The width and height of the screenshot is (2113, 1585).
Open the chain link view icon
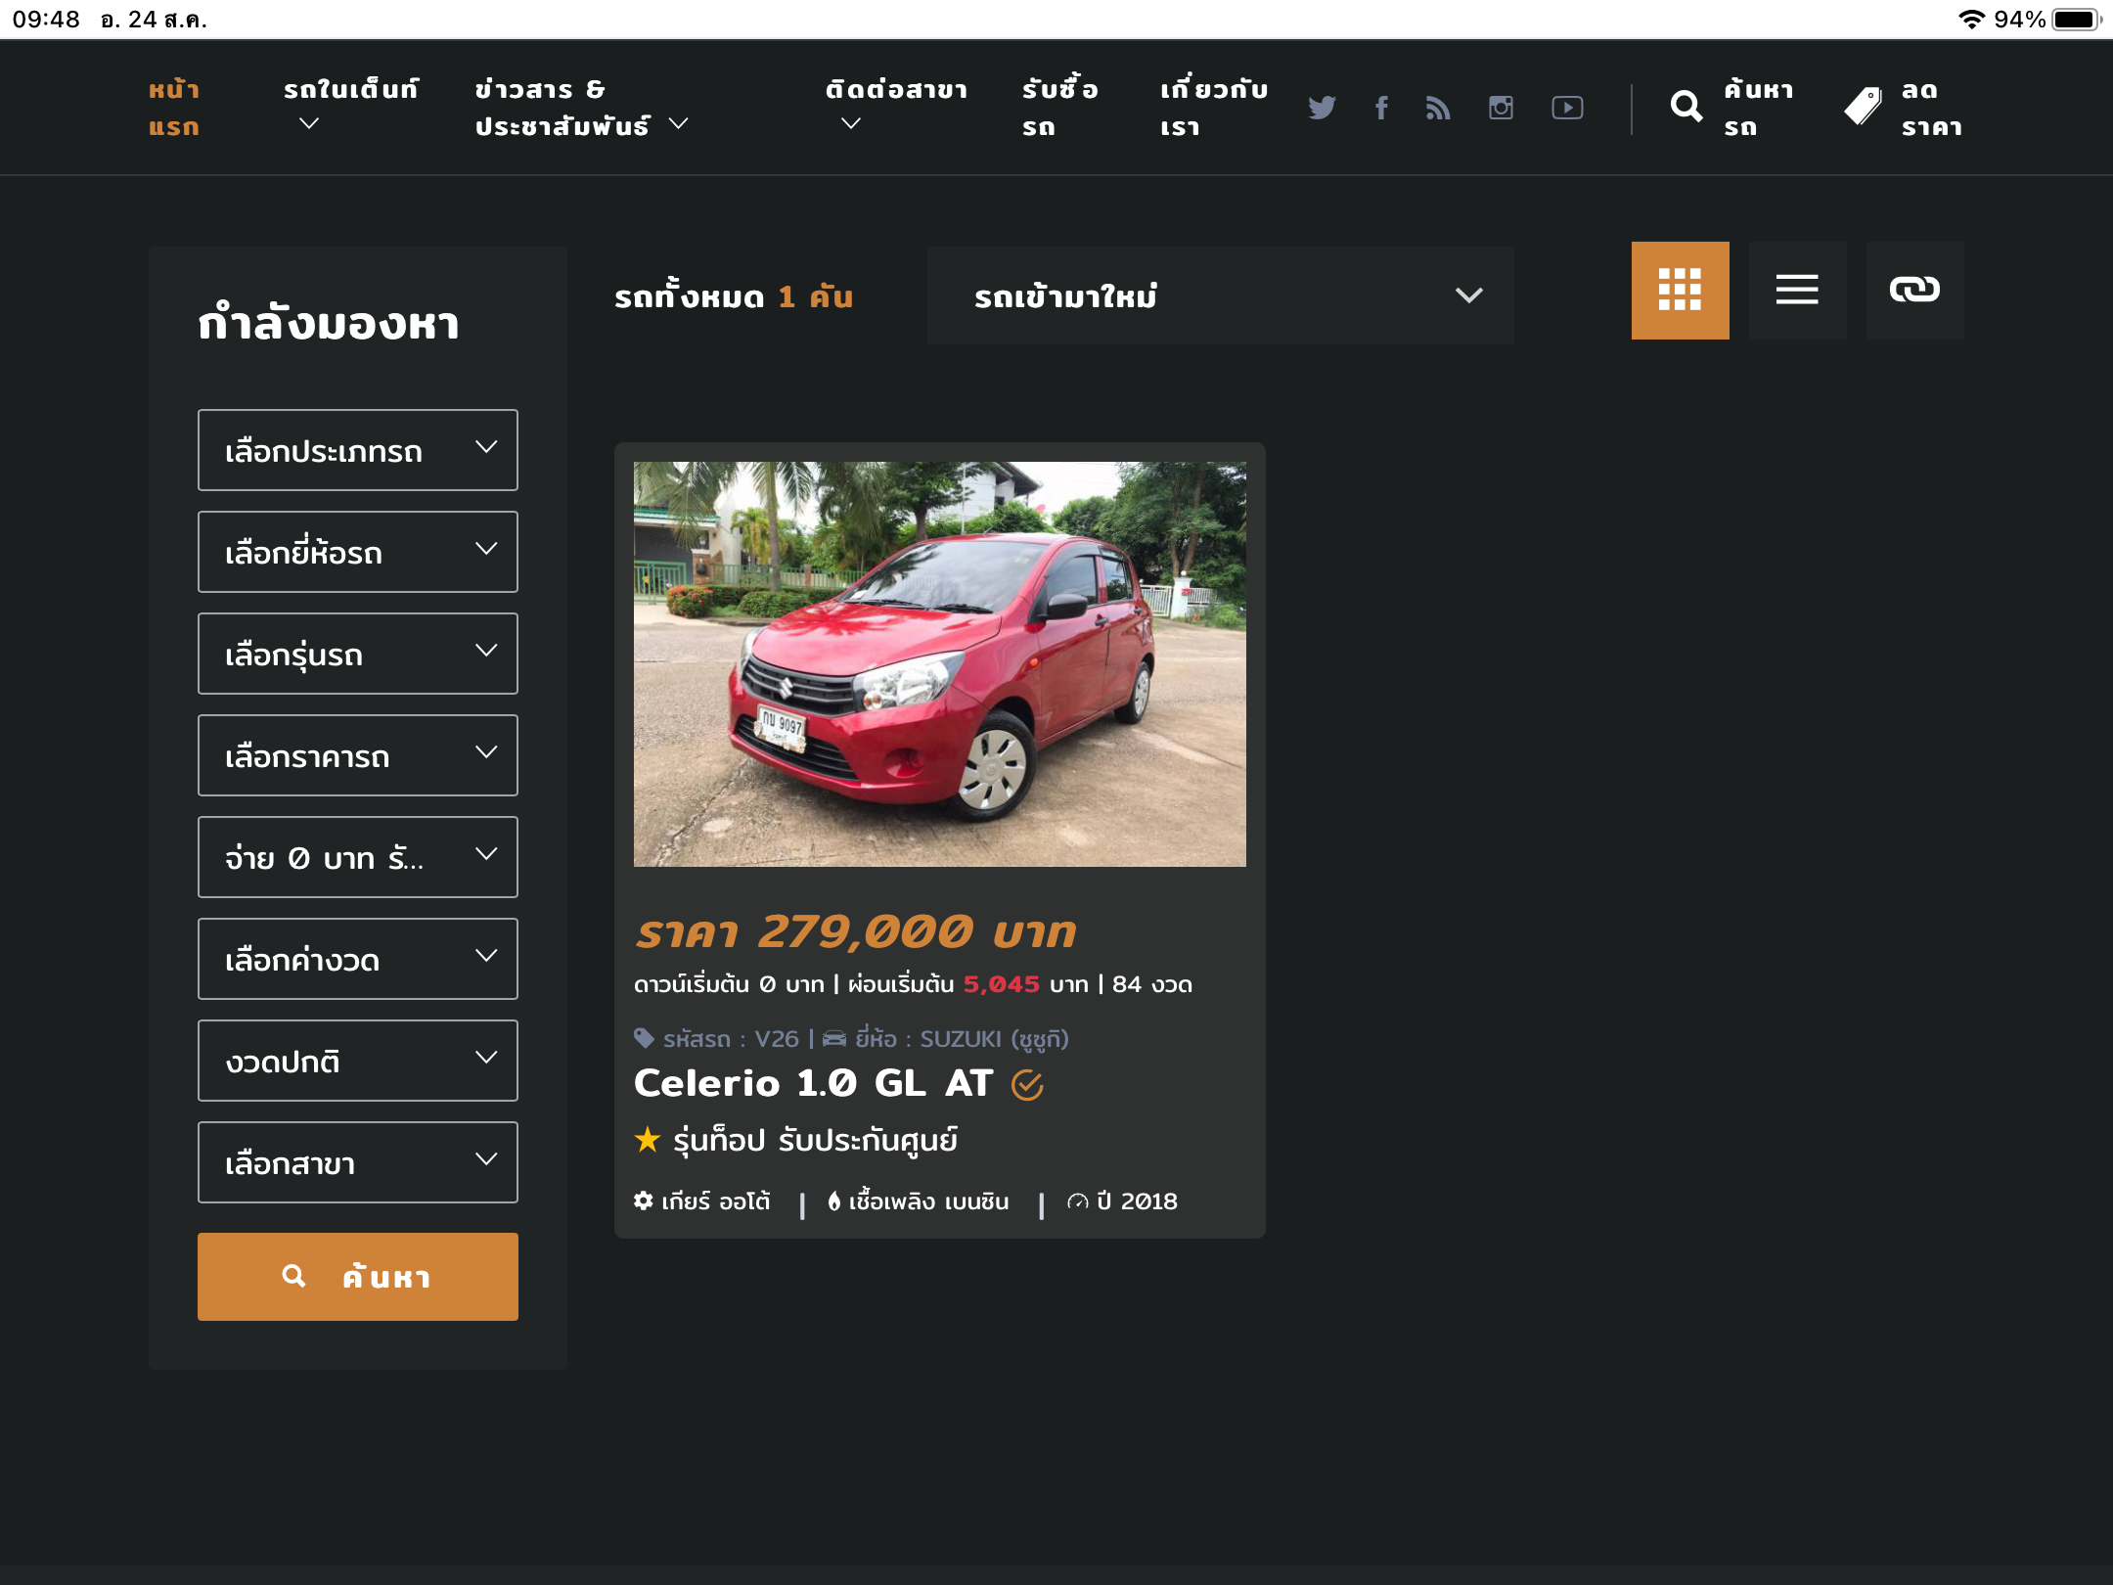tap(1914, 291)
